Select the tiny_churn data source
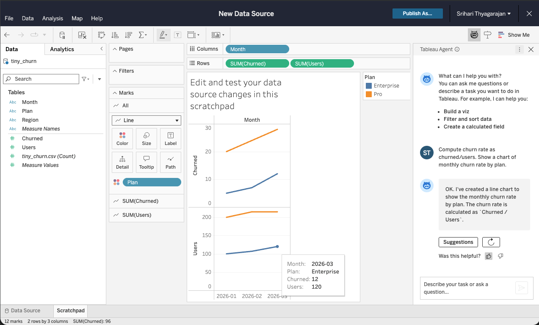 click(24, 61)
